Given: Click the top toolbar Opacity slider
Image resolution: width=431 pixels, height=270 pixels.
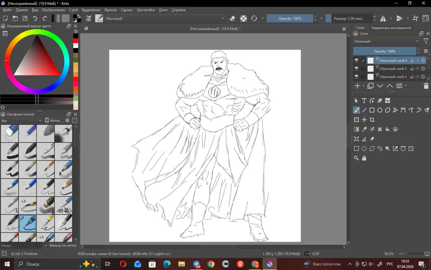Looking at the screenshot, I should [x=290, y=19].
